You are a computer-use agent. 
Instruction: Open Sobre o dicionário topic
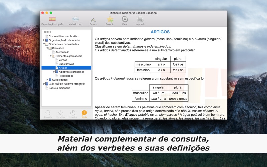(x=59, y=88)
